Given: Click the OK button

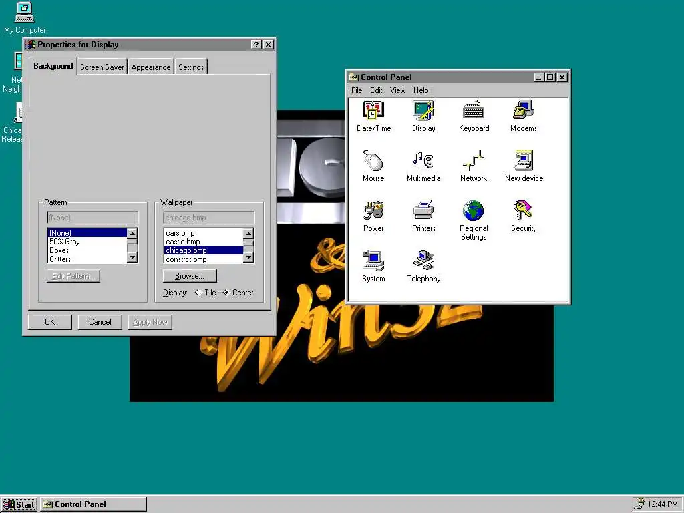Looking at the screenshot, I should pos(49,322).
